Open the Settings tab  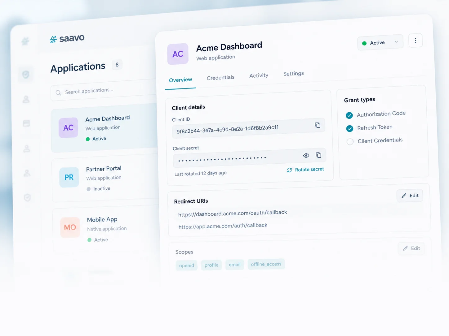[293, 74]
